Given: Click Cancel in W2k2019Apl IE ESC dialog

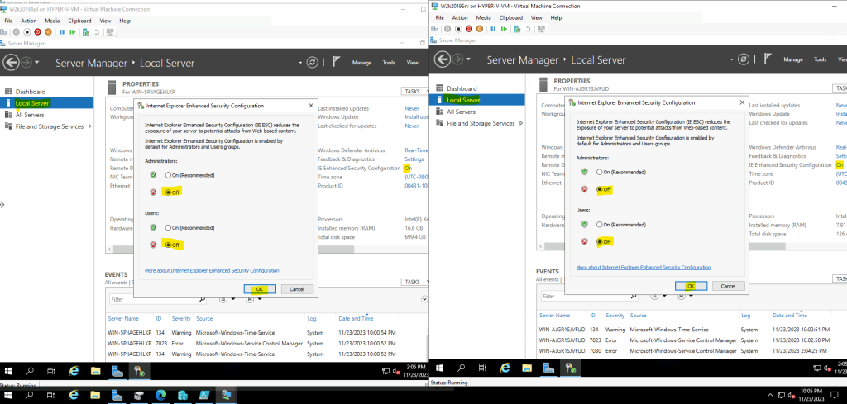Looking at the screenshot, I should pyautogui.click(x=297, y=289).
